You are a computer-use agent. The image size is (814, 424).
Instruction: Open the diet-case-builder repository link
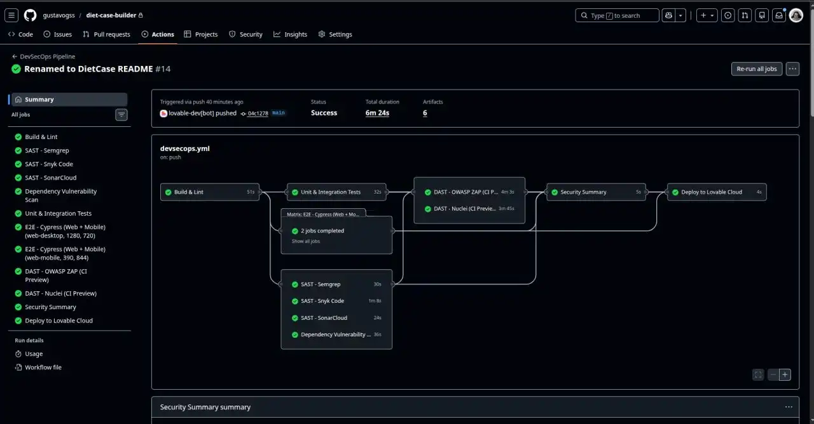(111, 15)
